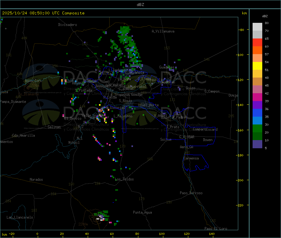Screen dimensions: 281x238
Task: Click the 'J_Prats' label
Action: coord(173,127)
